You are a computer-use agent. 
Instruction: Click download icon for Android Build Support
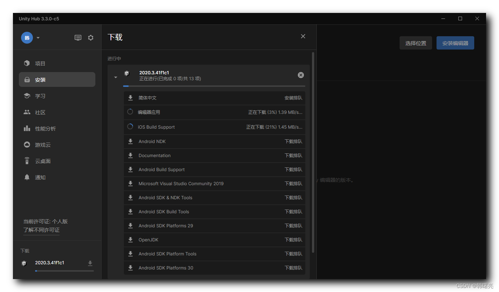coord(130,170)
